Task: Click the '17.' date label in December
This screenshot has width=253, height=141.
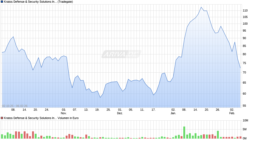Action: [153, 110]
